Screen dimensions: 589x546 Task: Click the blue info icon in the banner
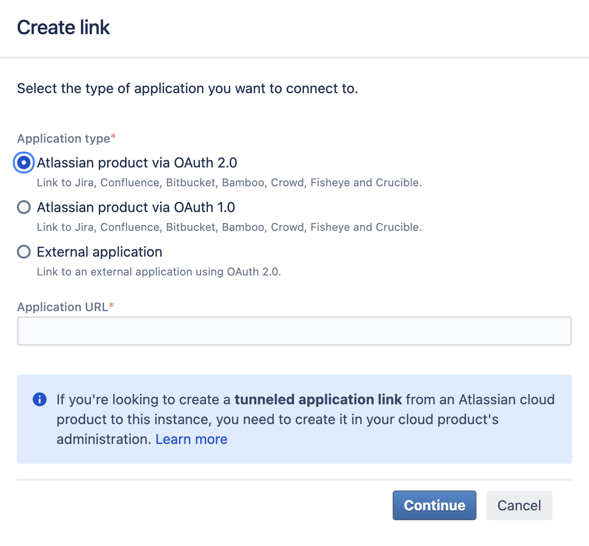(40, 399)
